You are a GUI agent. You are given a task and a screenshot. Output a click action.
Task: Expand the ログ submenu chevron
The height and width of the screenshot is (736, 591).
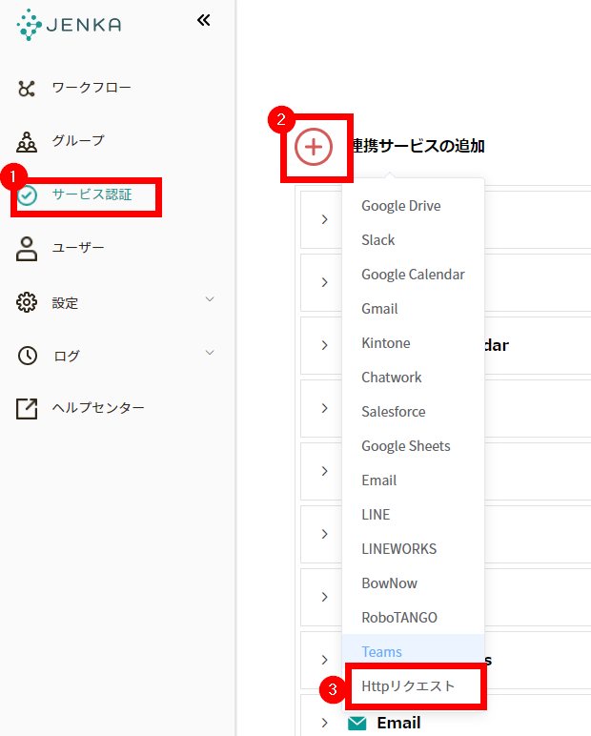point(210,353)
